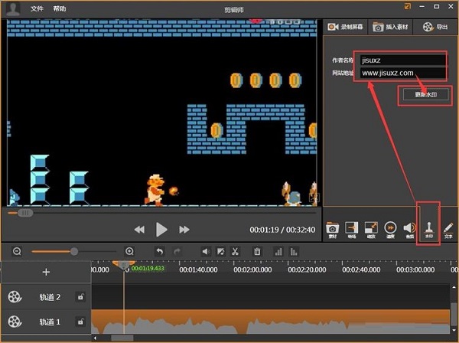Open the 文件 menu
459x343 pixels.
37,8
